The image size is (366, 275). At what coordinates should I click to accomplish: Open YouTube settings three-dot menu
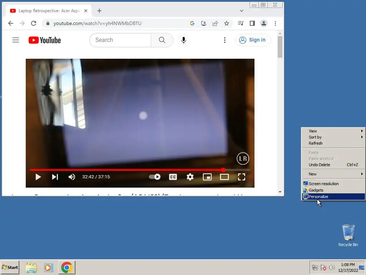pyautogui.click(x=225, y=40)
